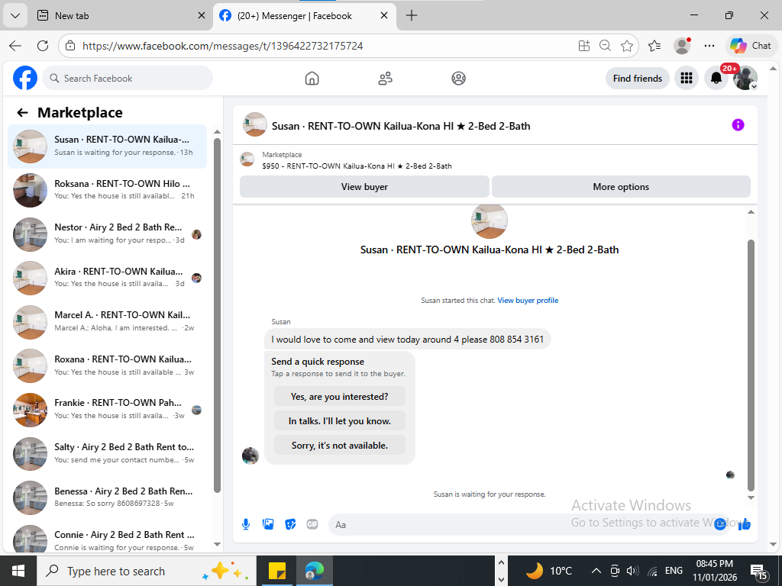Screen dimensions: 782x586
Task: Click the More options button
Action: [x=621, y=186]
